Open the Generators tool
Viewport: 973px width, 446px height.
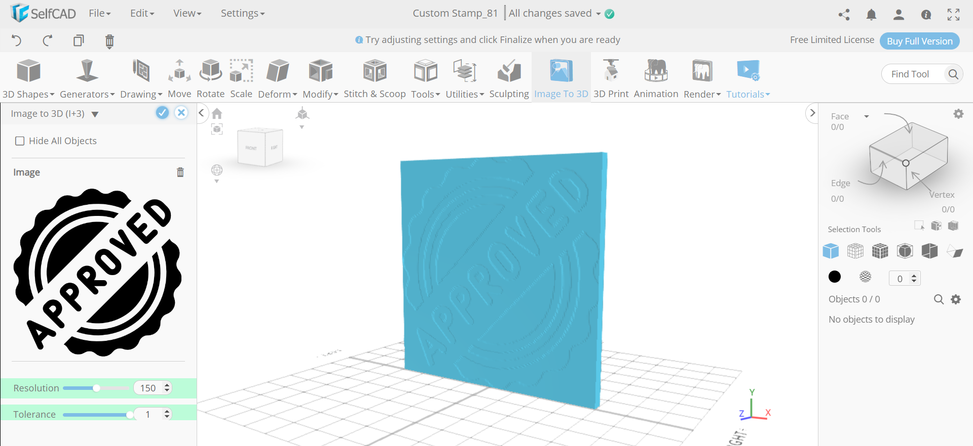(x=87, y=78)
